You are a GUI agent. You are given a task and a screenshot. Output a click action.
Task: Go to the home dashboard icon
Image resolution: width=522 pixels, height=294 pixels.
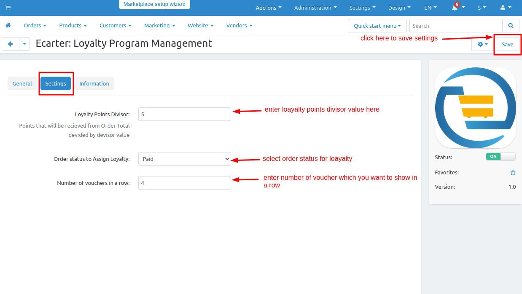pos(8,25)
